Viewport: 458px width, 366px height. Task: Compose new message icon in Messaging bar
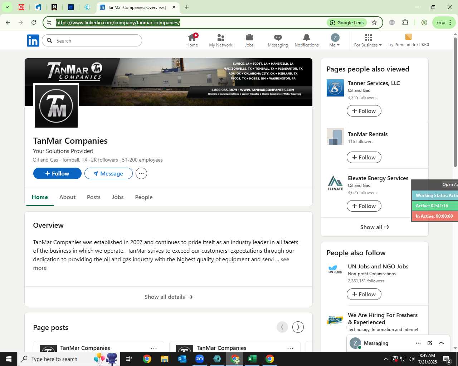coord(430,343)
